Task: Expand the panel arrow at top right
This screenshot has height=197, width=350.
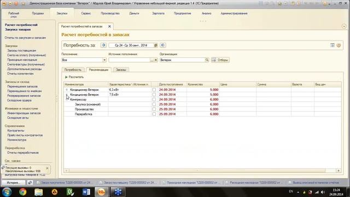Action: [x=344, y=26]
